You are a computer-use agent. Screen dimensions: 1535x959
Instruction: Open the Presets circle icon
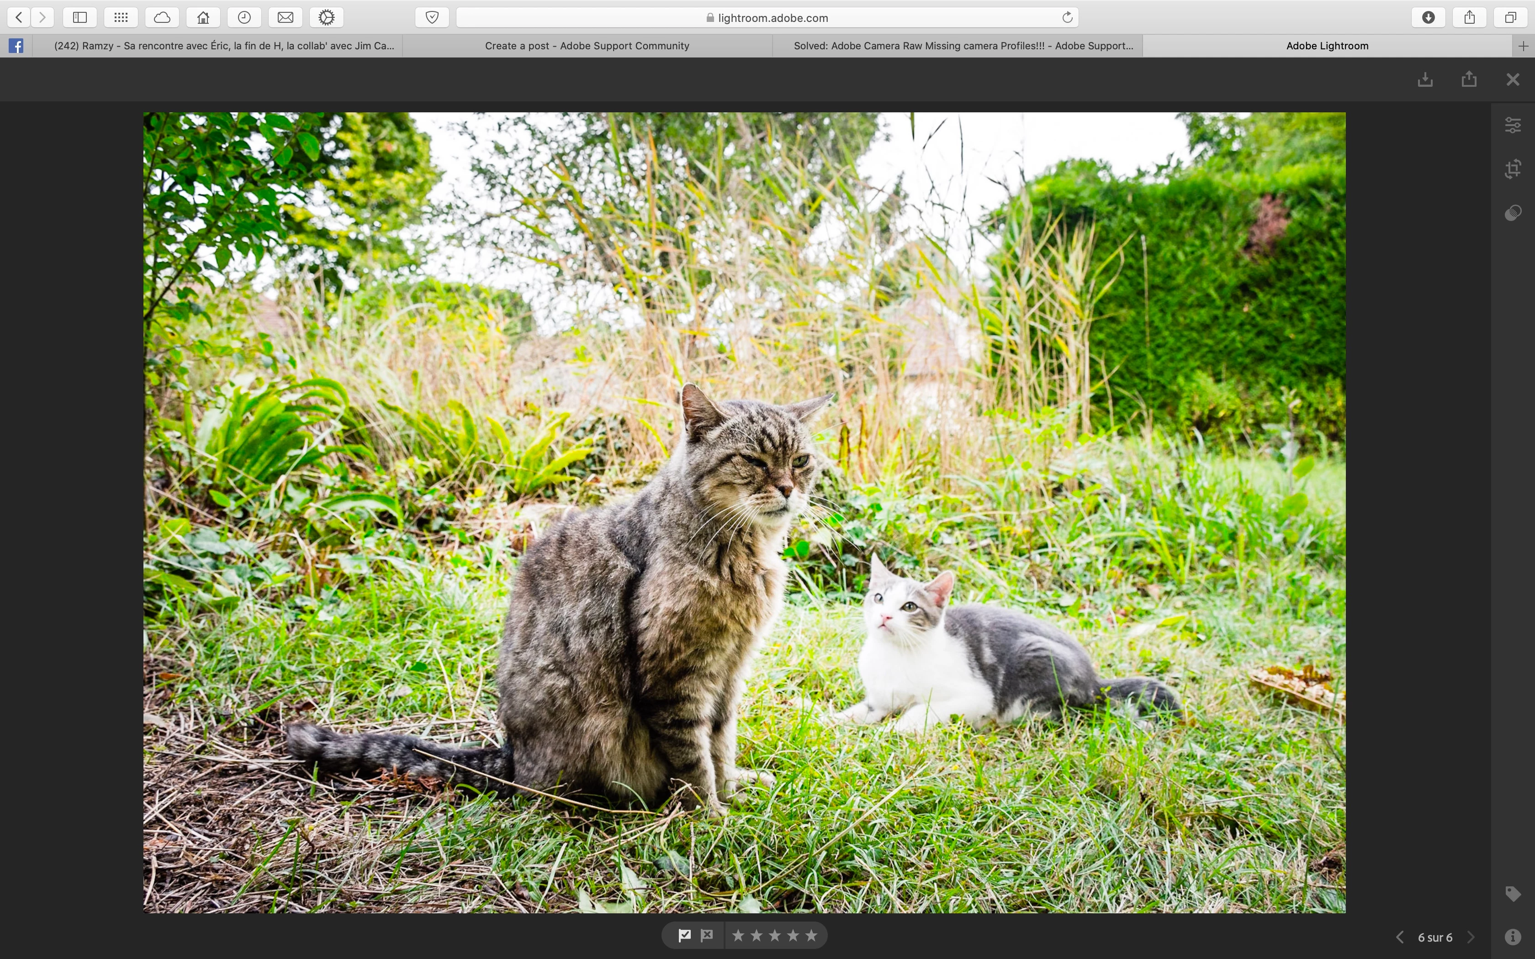[x=1513, y=212]
